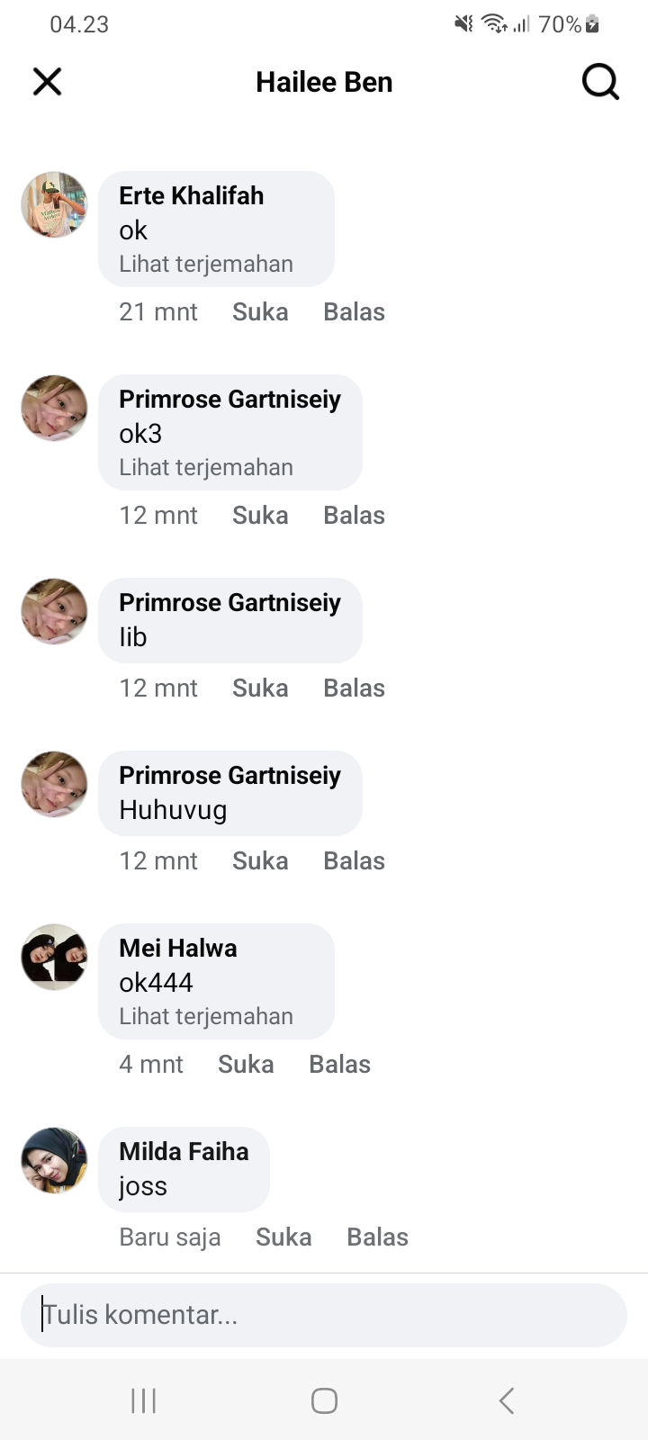Translate Mei Halwa's "ok444" comment
Image resolution: width=648 pixels, height=1440 pixels.
206,1017
